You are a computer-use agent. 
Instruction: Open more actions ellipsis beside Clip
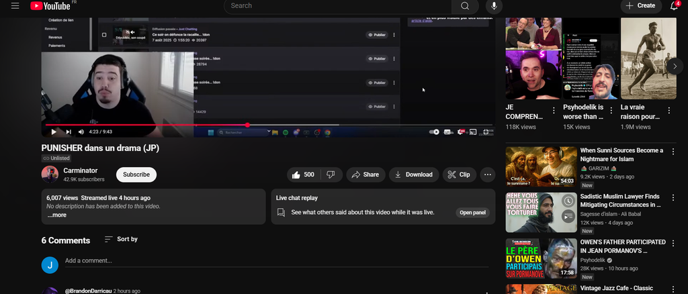tap(488, 175)
